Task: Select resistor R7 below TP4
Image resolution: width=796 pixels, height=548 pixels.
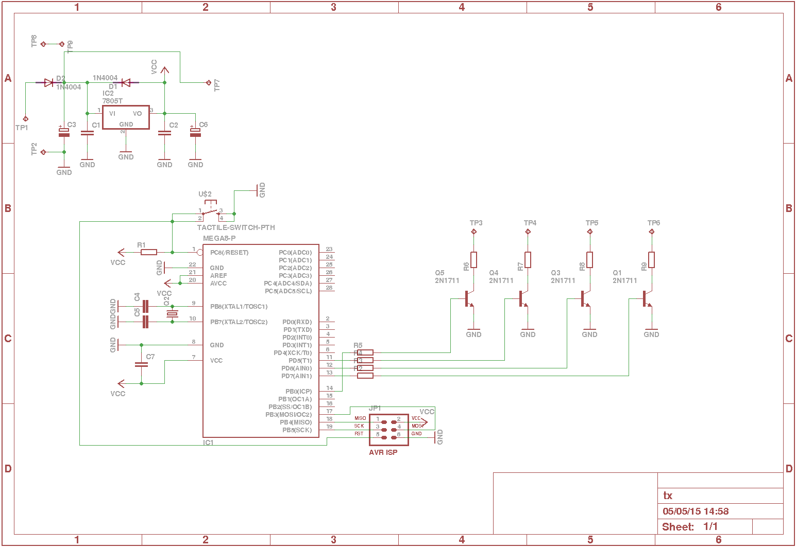Action: click(x=528, y=260)
